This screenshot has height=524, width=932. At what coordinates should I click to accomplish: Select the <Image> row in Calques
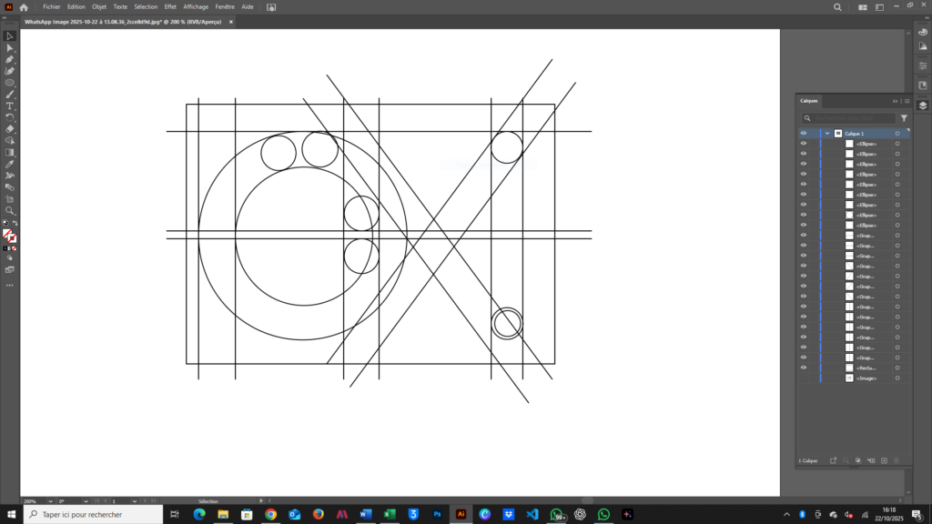click(854, 378)
